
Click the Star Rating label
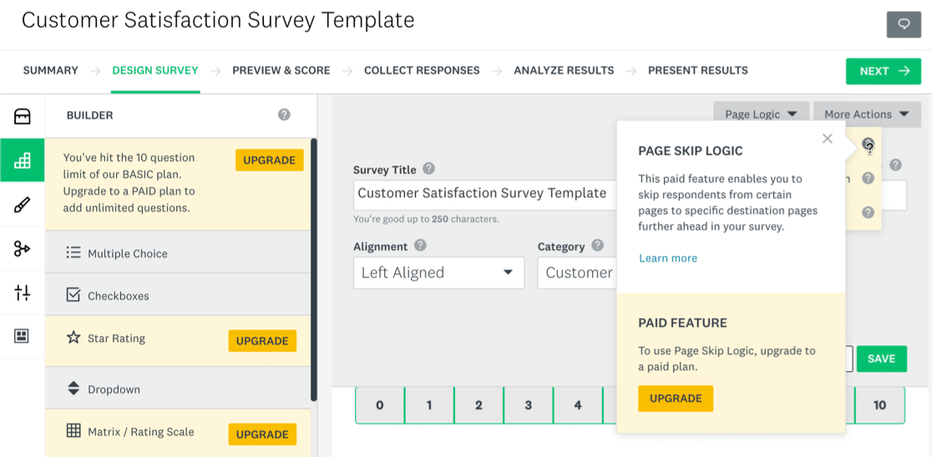pyautogui.click(x=117, y=339)
